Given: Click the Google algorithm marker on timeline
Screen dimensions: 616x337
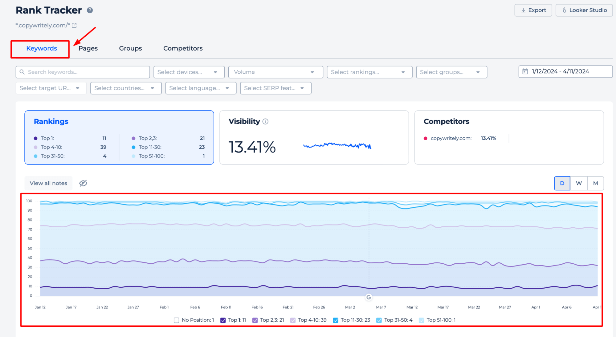Looking at the screenshot, I should coord(369,297).
